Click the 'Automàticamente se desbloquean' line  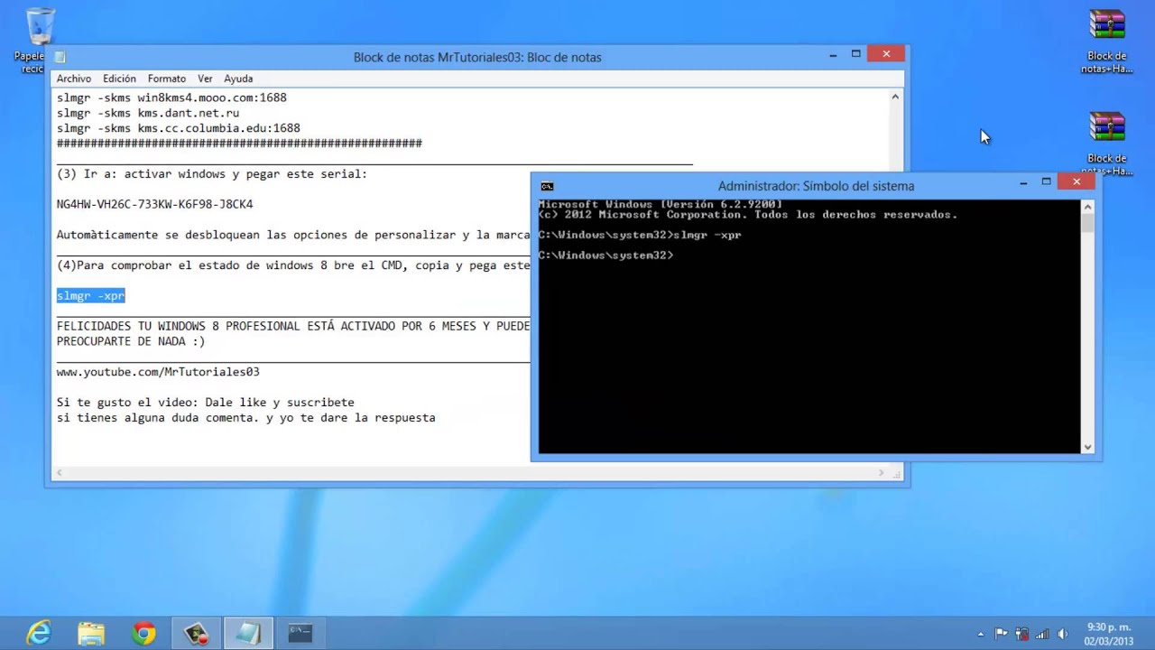(x=293, y=235)
